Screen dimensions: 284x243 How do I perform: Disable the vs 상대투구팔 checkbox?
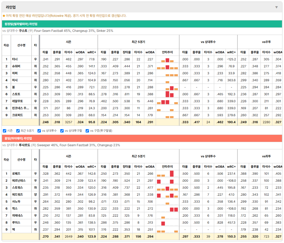(62, 131)
